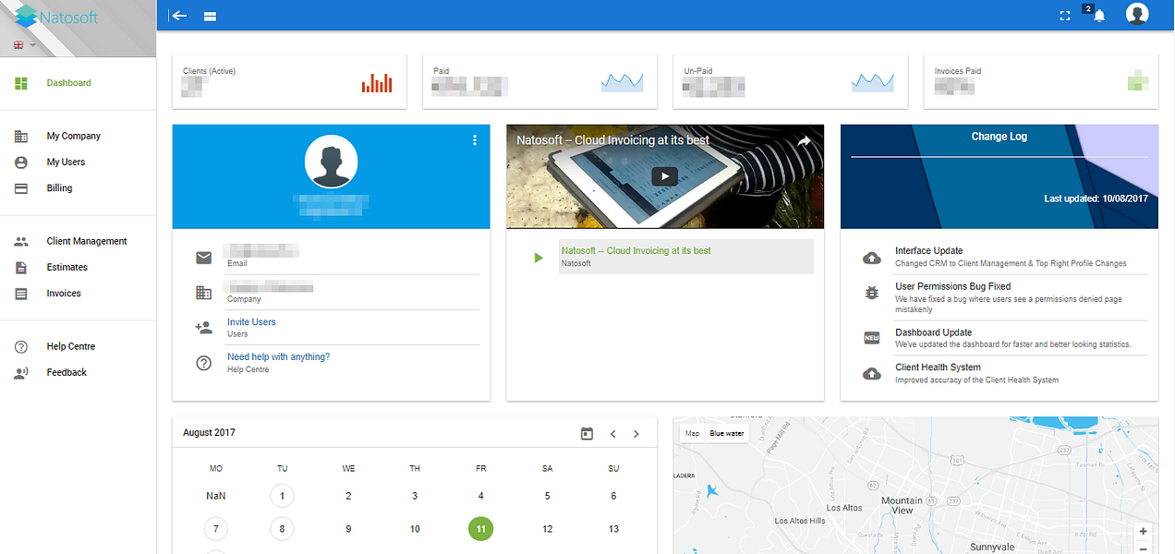Open user profile avatar menu

1137,14
